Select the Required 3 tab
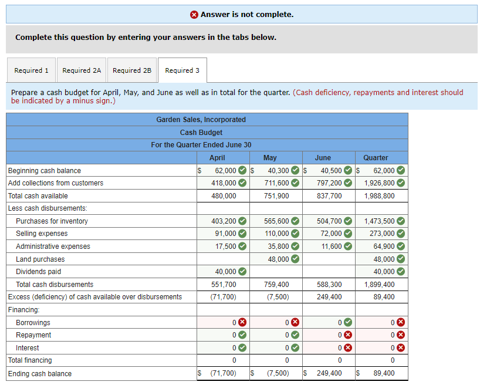480x385 pixels. tap(182, 70)
